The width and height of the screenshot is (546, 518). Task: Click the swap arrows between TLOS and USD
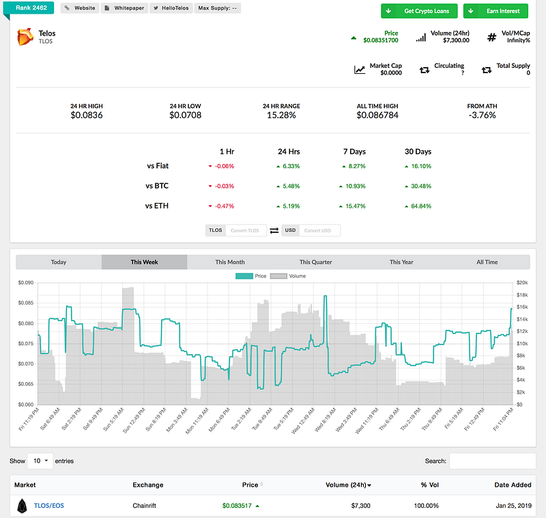coord(274,230)
